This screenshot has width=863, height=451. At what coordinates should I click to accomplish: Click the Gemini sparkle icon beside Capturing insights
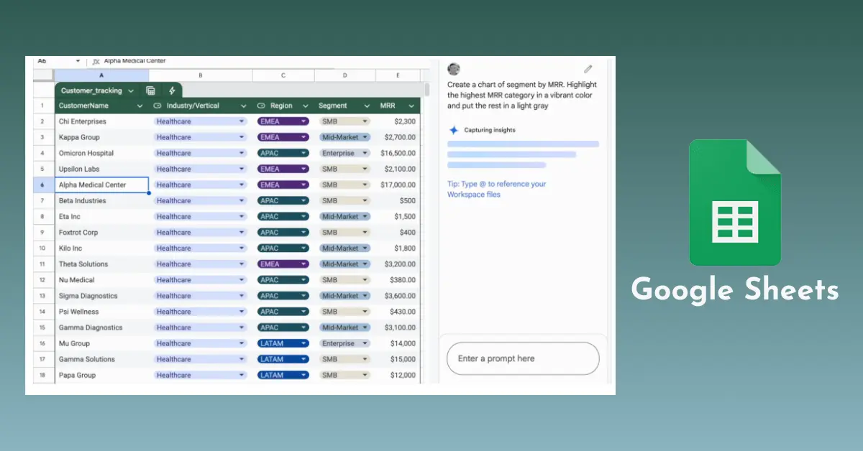click(453, 130)
